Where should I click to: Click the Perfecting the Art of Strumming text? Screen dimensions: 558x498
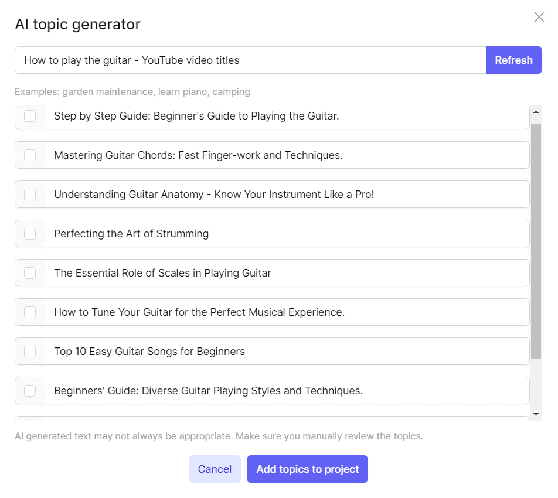tap(131, 234)
